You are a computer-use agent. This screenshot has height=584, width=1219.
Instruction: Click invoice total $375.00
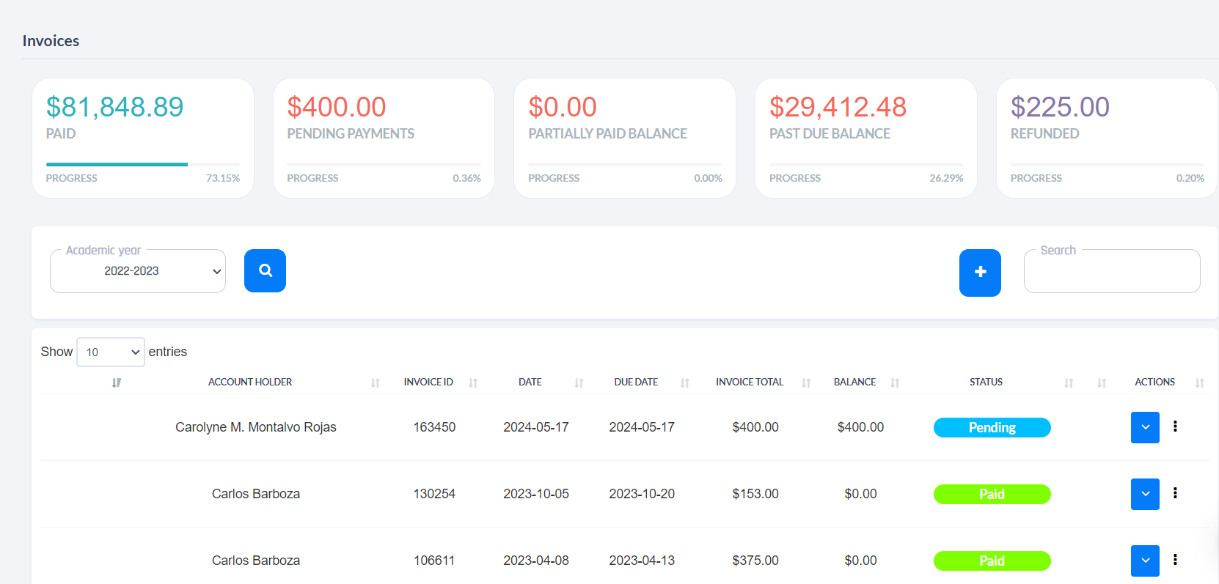click(x=755, y=561)
